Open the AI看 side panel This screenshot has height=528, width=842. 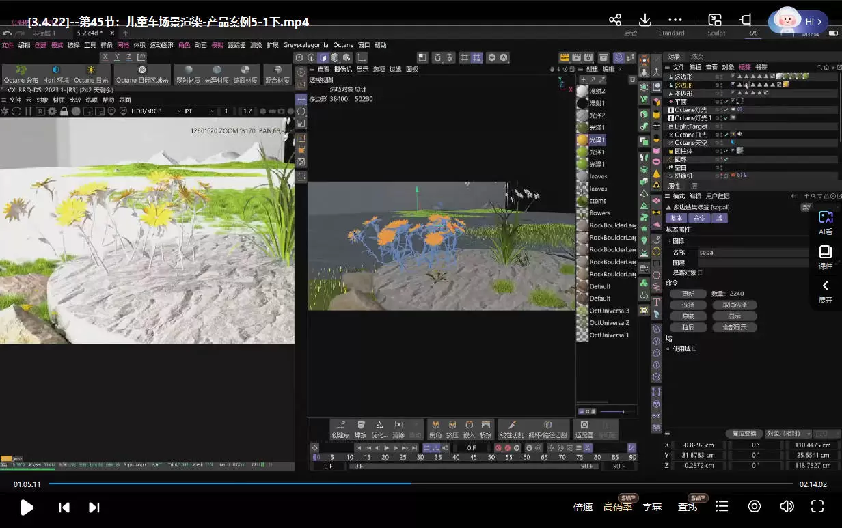click(826, 223)
